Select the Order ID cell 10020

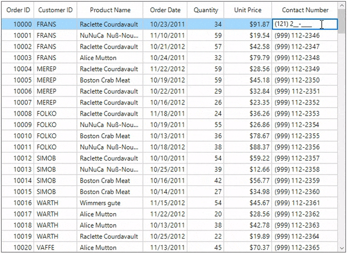(x=18, y=247)
